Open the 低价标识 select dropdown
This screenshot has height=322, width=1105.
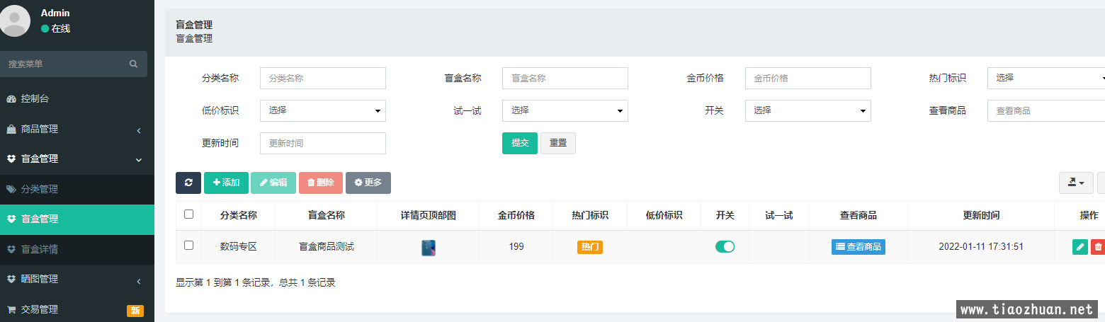pos(322,110)
